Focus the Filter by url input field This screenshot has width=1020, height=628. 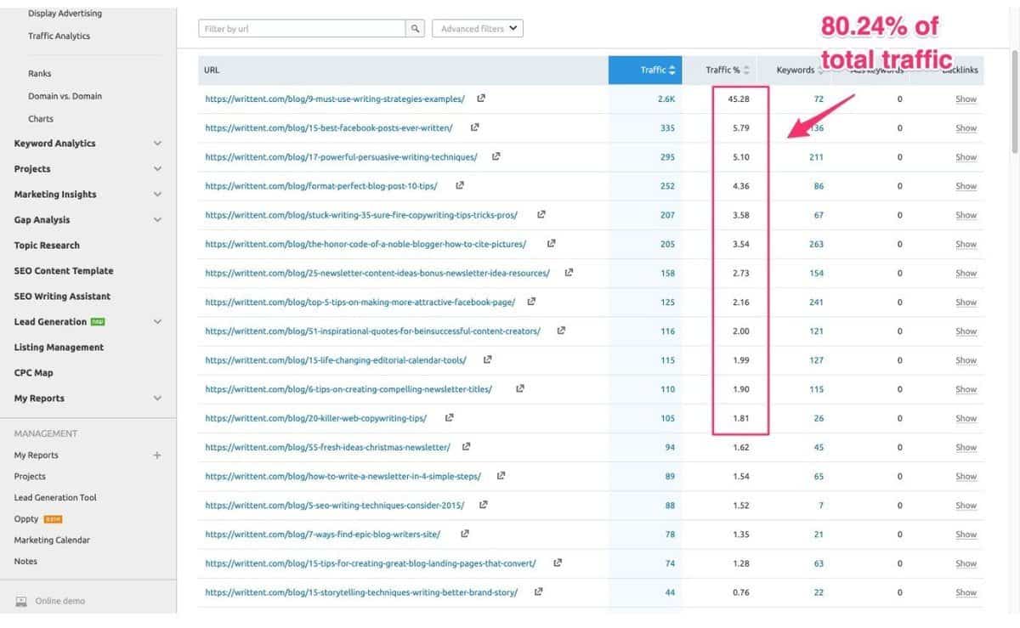click(302, 28)
